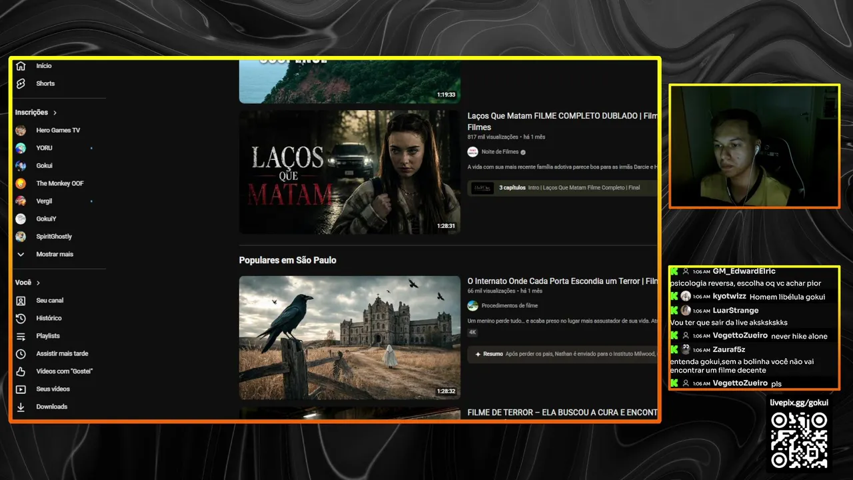Screen dimensions: 853x480
Task: Click the "Um menino perde tudo" description
Action: point(562,321)
